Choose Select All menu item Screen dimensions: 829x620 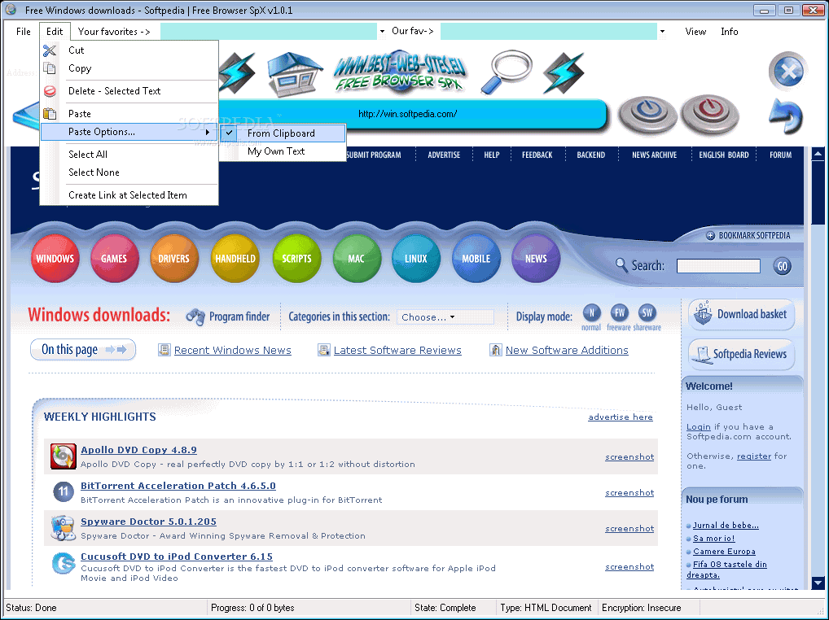click(x=129, y=155)
